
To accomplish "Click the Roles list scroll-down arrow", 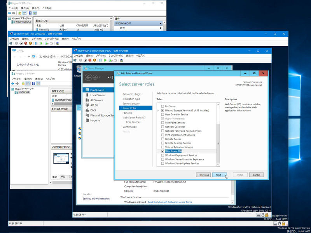I will [x=218, y=165].
